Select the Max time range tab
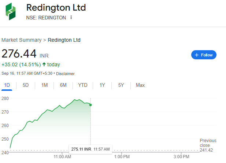Image resolution: width=226 pixels, height=163 pixels. [140, 85]
